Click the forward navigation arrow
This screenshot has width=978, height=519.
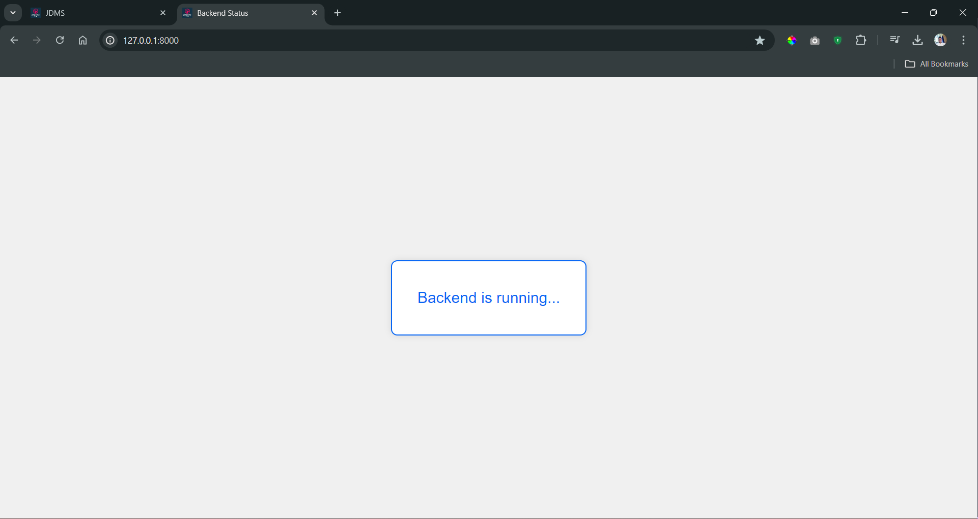click(x=37, y=40)
